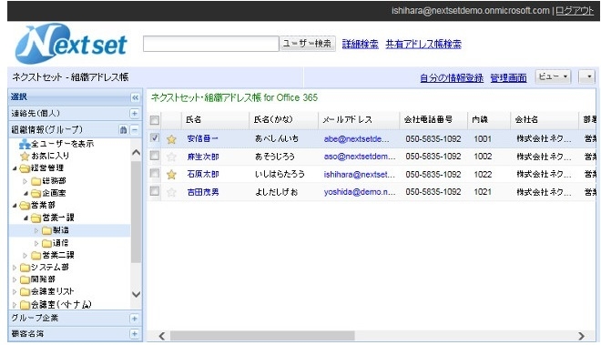Sort by the 会社名 column header
This screenshot has width=601, height=345.
click(545, 120)
